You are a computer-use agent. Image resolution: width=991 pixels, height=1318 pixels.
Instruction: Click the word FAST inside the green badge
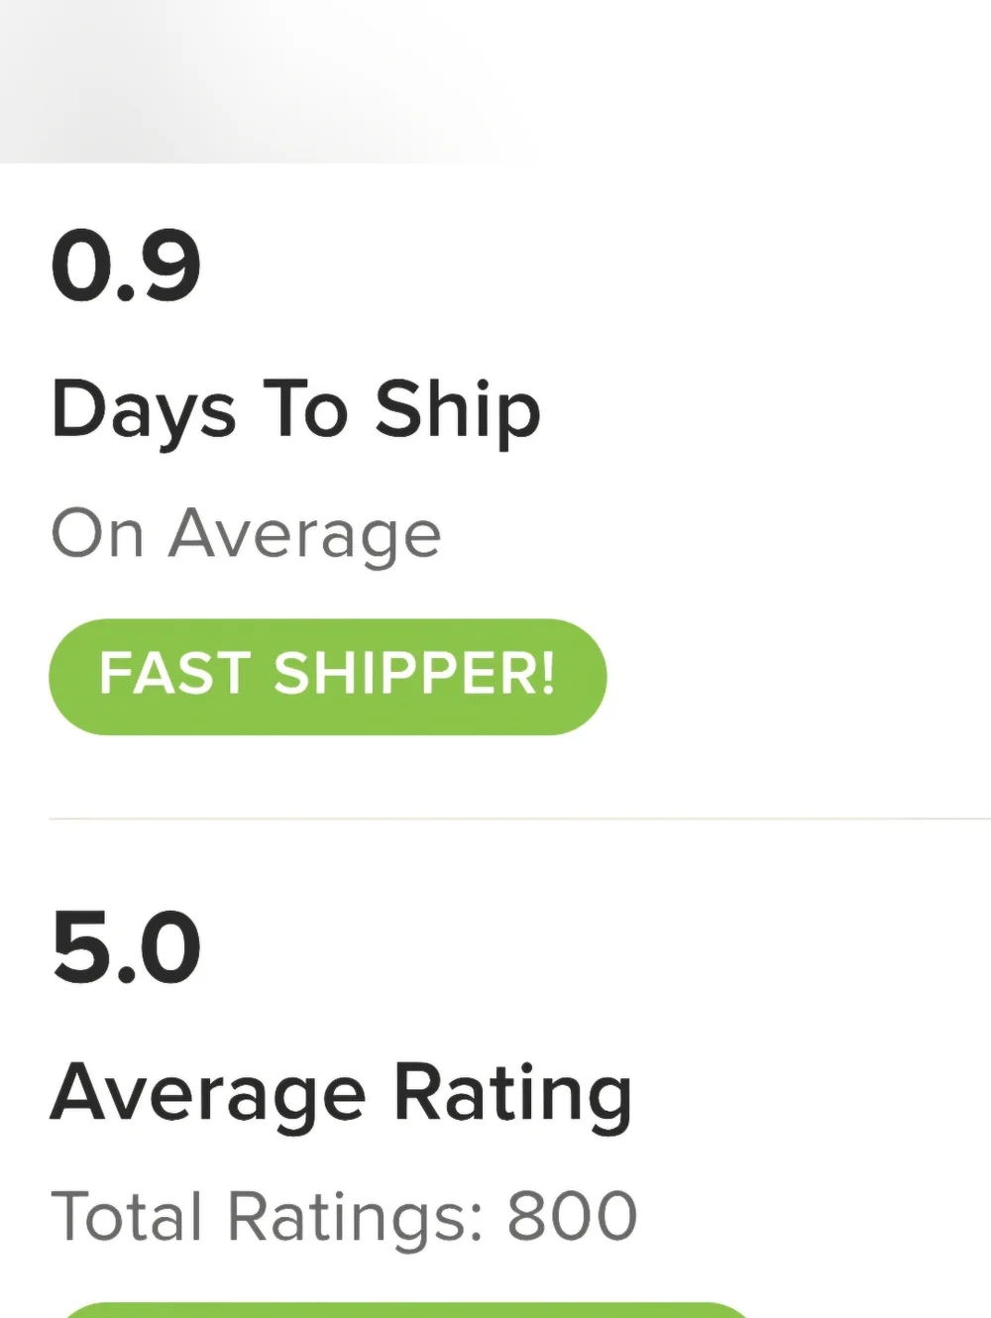click(174, 675)
